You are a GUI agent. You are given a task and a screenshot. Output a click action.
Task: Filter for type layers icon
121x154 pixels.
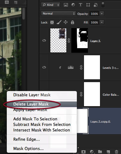(81, 5)
